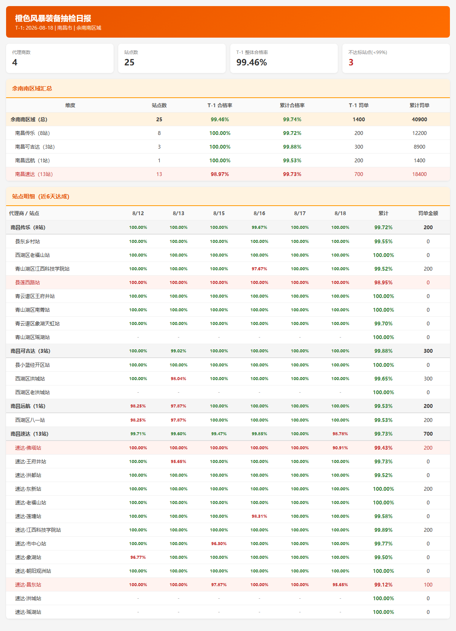Select the 速达·江西科技学院站 row label
Image resolution: width=456 pixels, height=631 pixels.
(38, 530)
